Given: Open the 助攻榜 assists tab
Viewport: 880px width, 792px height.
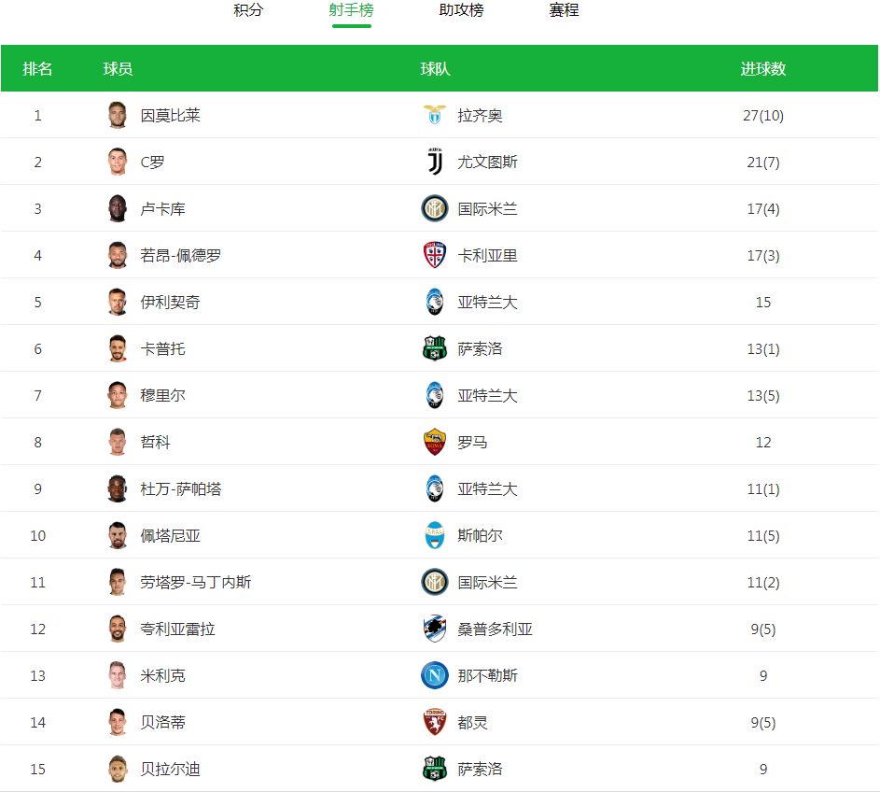Looking at the screenshot, I should (461, 10).
